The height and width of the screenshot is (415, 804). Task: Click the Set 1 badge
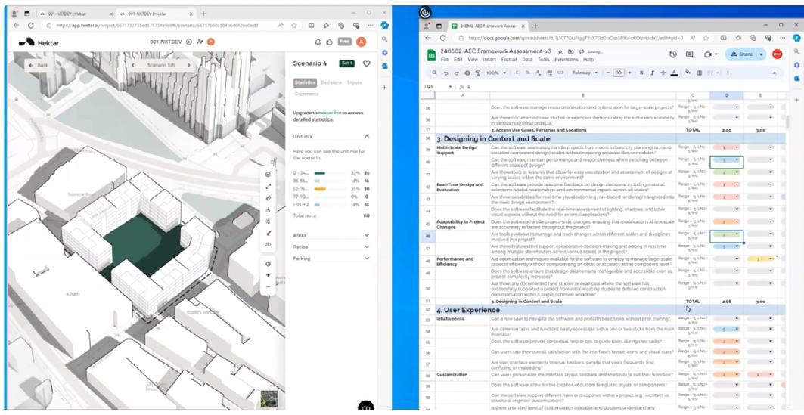pos(346,63)
